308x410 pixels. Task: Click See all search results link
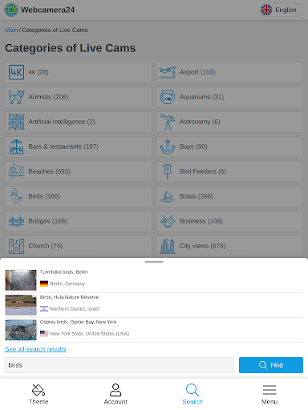click(x=35, y=349)
